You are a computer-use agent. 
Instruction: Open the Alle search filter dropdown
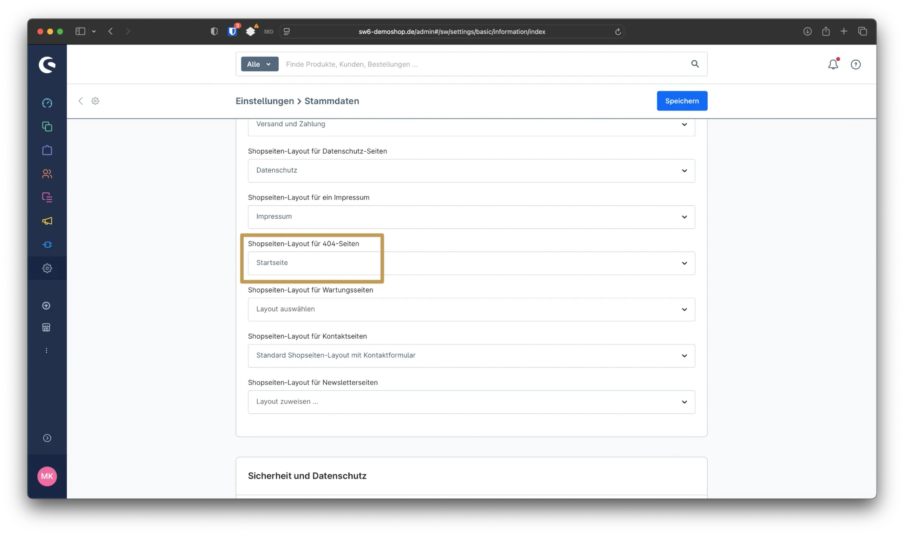[x=260, y=64]
